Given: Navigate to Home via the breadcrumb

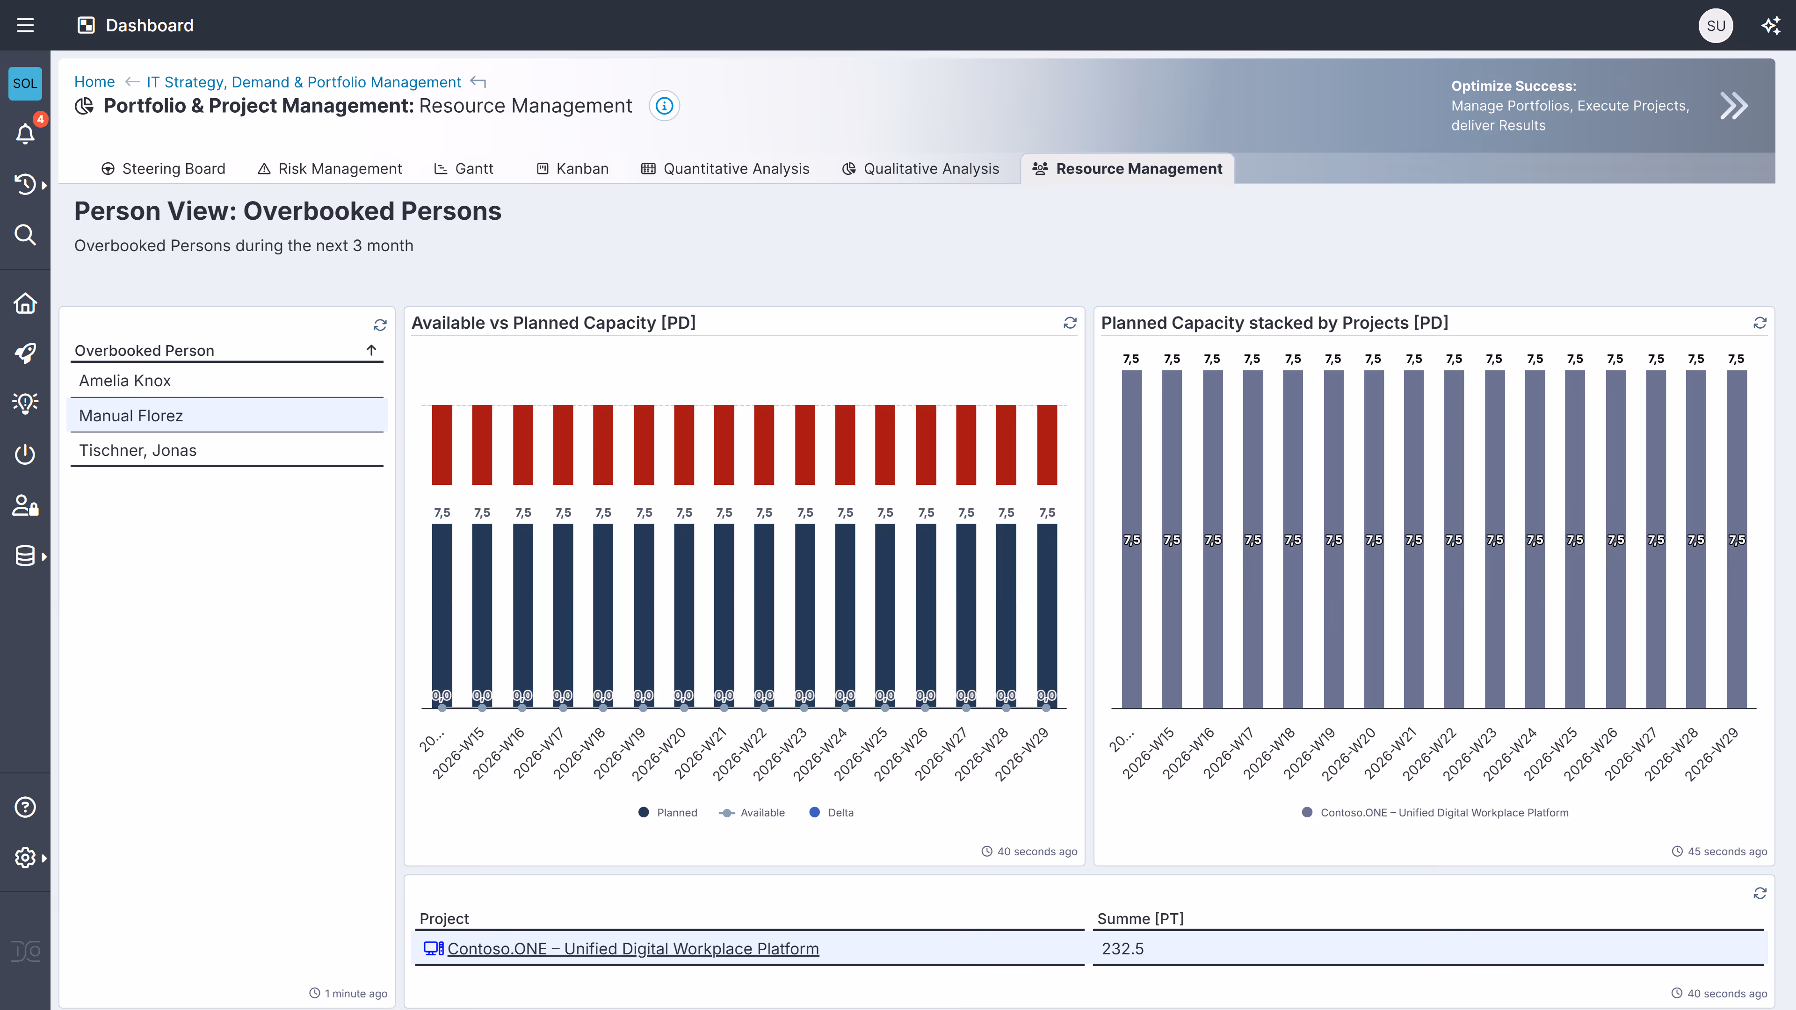Looking at the screenshot, I should click(94, 81).
